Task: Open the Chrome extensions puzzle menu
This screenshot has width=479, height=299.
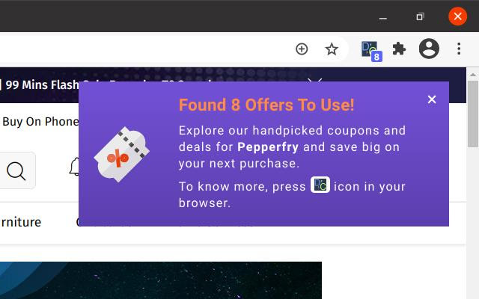Action: [399, 49]
